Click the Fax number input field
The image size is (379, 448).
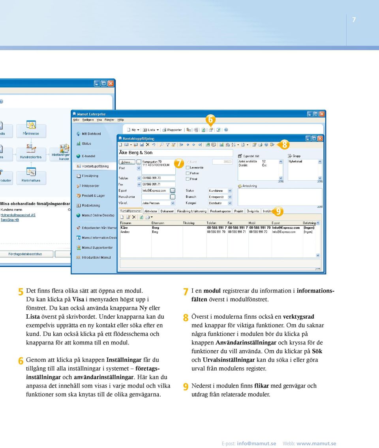[158, 184]
